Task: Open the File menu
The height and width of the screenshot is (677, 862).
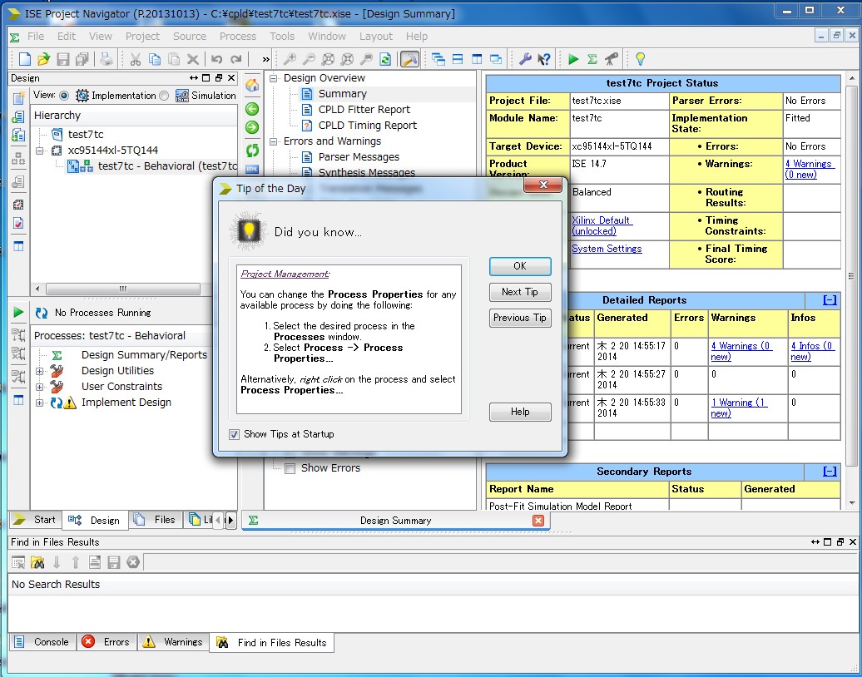Action: tap(36, 37)
